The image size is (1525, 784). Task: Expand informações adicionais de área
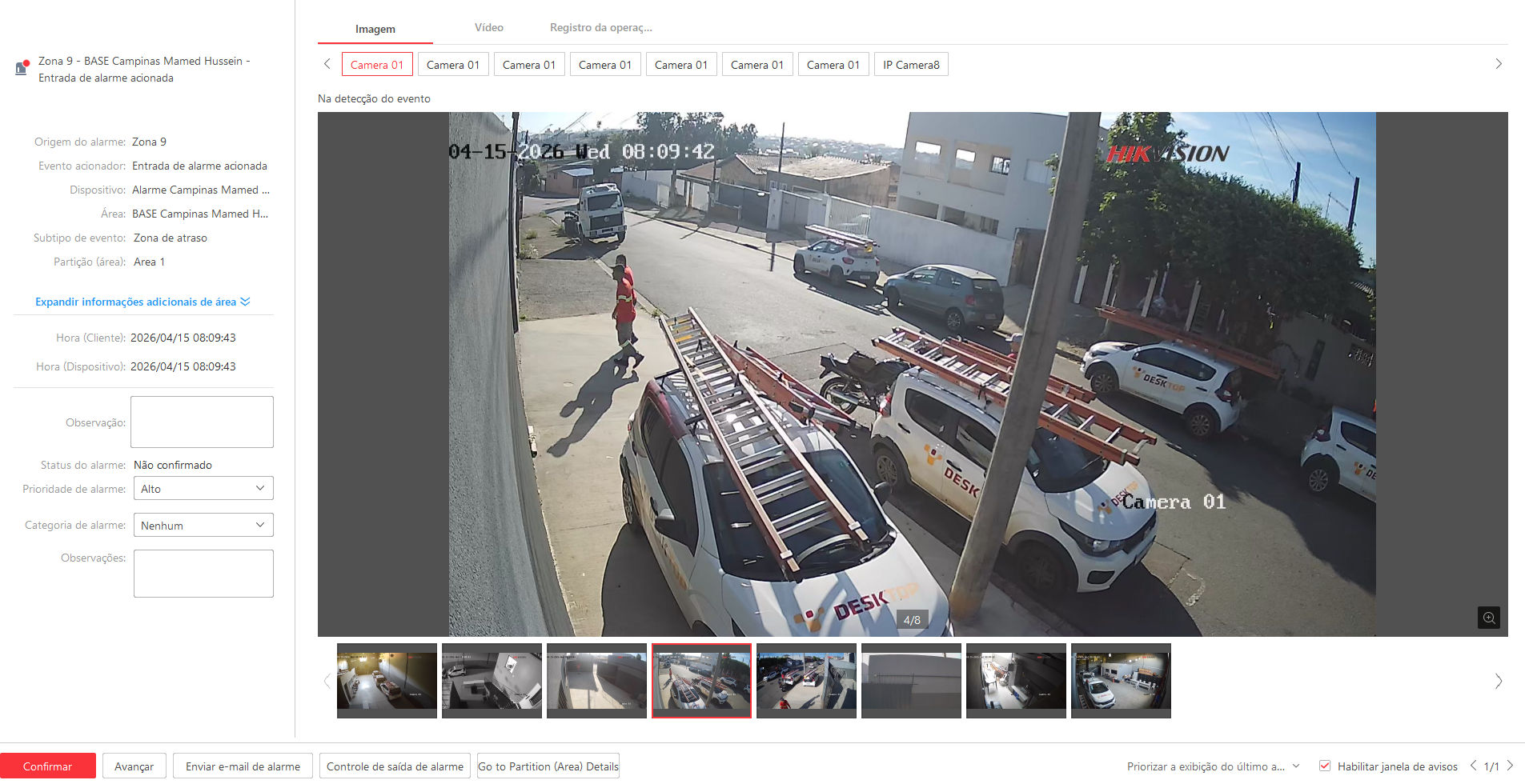(142, 302)
